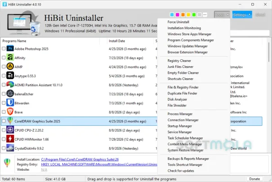Click the Affinity program icon

pos(10,58)
